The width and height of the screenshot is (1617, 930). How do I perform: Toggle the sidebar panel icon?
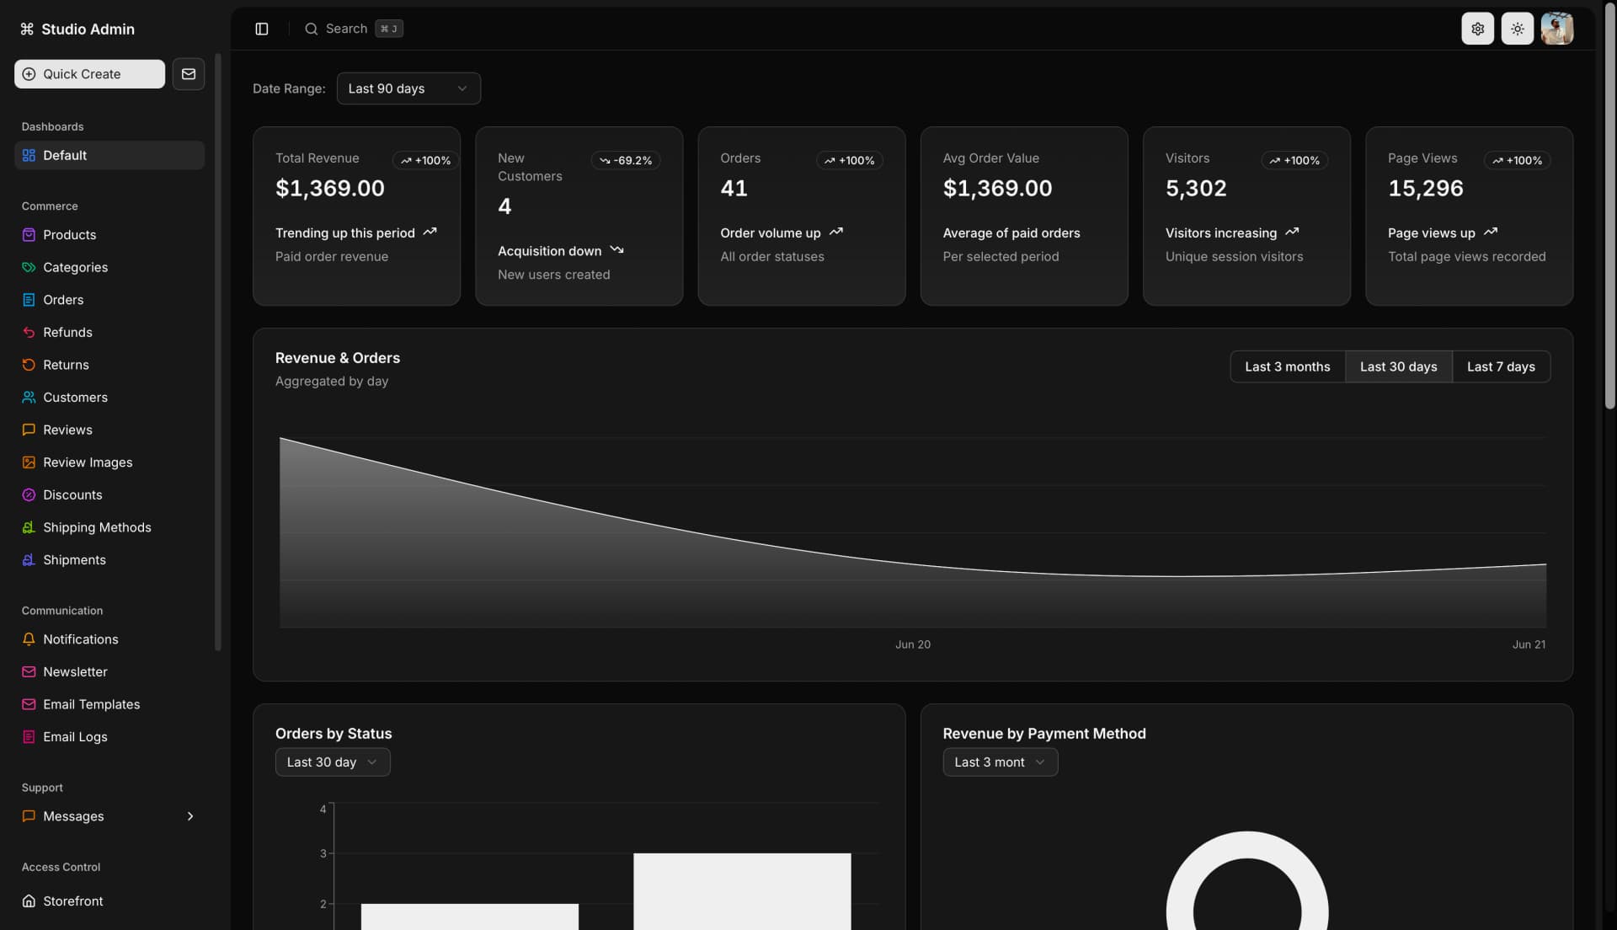coord(262,29)
